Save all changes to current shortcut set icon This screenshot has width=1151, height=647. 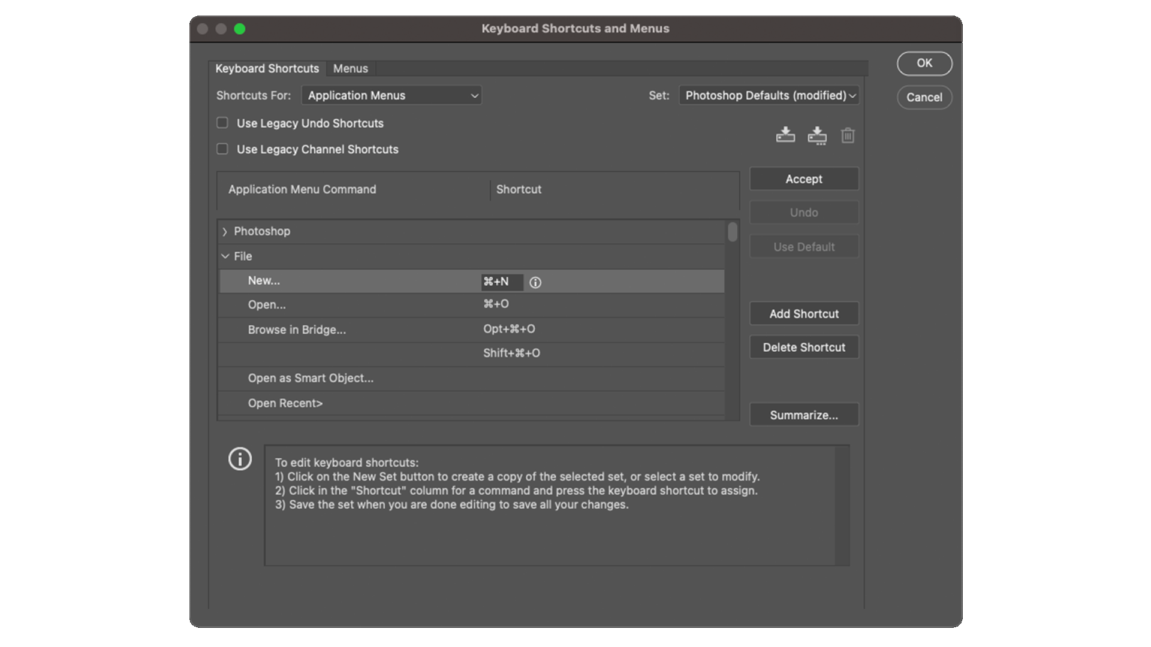(x=785, y=135)
